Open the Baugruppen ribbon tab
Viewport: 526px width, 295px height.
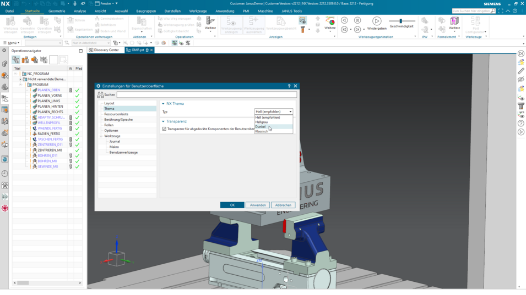tap(146, 11)
